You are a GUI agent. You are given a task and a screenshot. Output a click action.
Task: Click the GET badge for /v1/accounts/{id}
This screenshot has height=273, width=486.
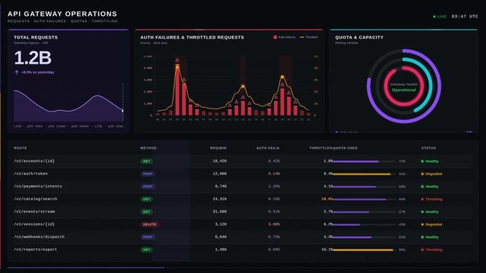tap(146, 162)
